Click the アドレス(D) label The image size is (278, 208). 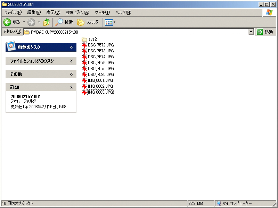pyautogui.click(x=12, y=32)
